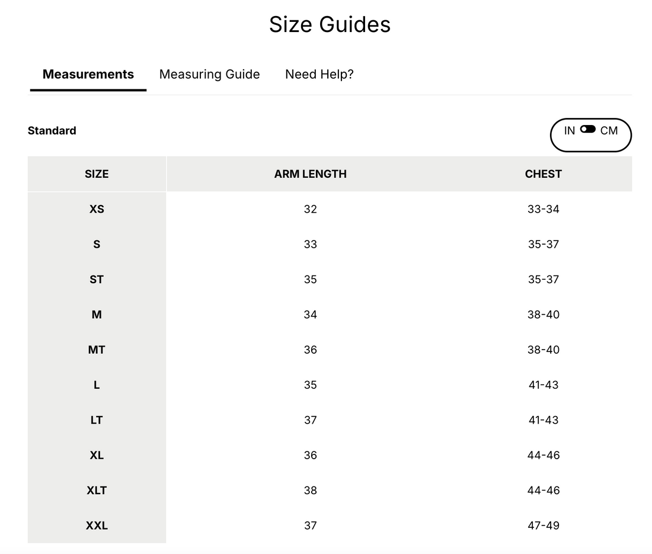This screenshot has height=554, width=652.
Task: Click the 47-49 chest measurement
Action: click(x=543, y=526)
